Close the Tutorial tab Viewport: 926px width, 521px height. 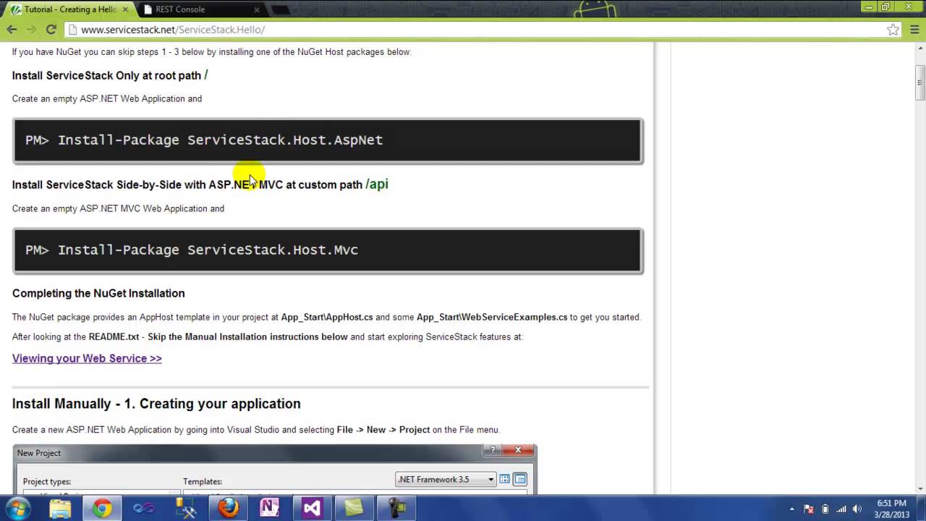pos(124,9)
